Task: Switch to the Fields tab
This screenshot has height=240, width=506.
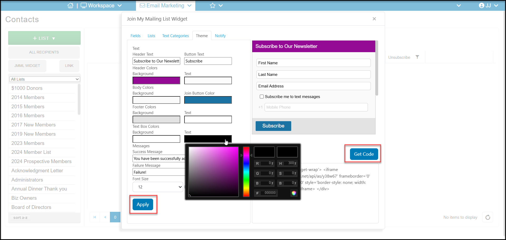Action: click(135, 36)
